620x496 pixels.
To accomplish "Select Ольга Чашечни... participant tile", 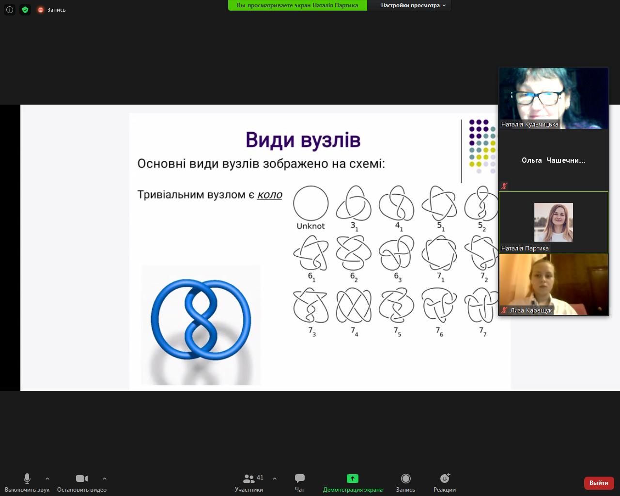I will (554, 160).
